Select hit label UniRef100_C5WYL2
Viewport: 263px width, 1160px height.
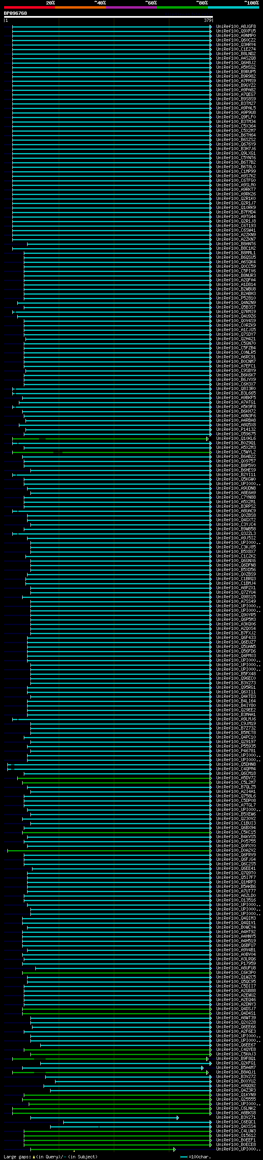pyautogui.click(x=236, y=452)
